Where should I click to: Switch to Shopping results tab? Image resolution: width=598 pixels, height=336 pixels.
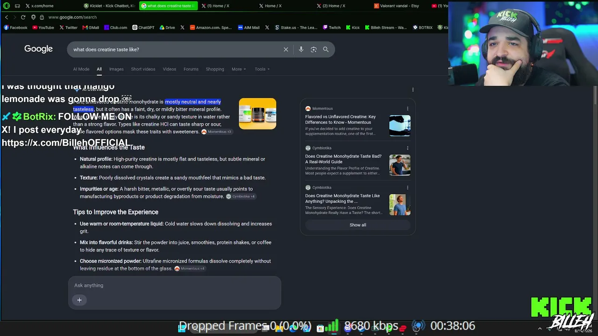[215, 69]
